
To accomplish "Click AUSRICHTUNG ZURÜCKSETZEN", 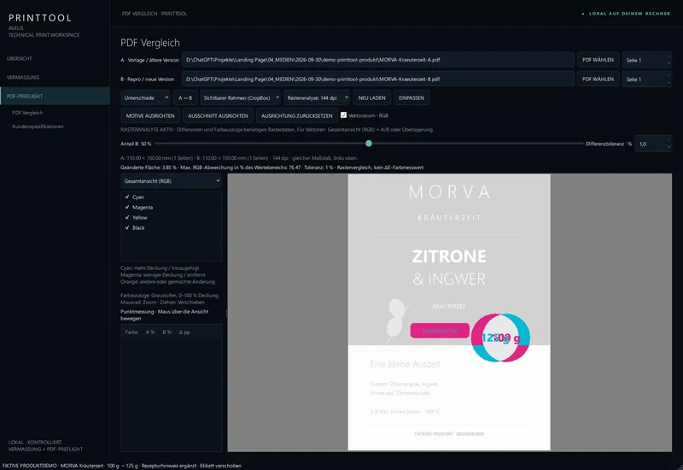I will tap(296, 115).
